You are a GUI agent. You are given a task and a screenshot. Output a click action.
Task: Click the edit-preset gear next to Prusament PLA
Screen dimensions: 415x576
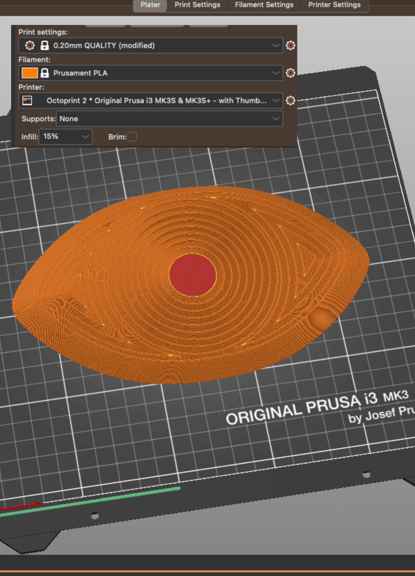(x=290, y=73)
